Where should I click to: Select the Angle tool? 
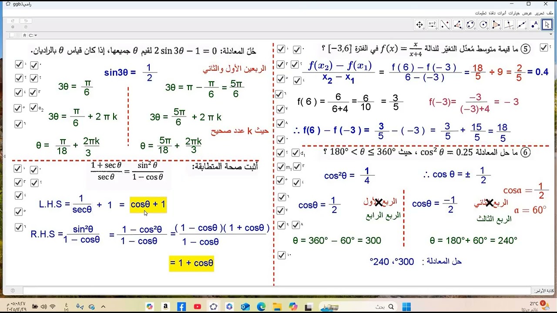pyautogui.click(x=458, y=25)
